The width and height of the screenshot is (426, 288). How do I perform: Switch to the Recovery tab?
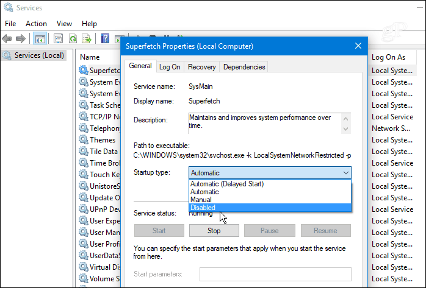[x=201, y=67]
